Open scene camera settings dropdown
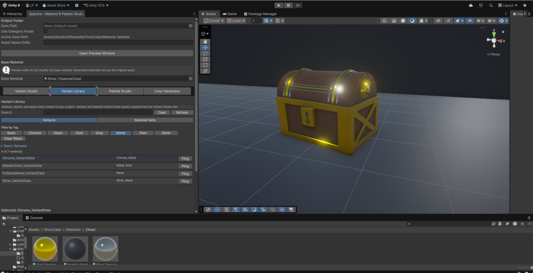Screen dimensions: 533x273 [x=492, y=21]
